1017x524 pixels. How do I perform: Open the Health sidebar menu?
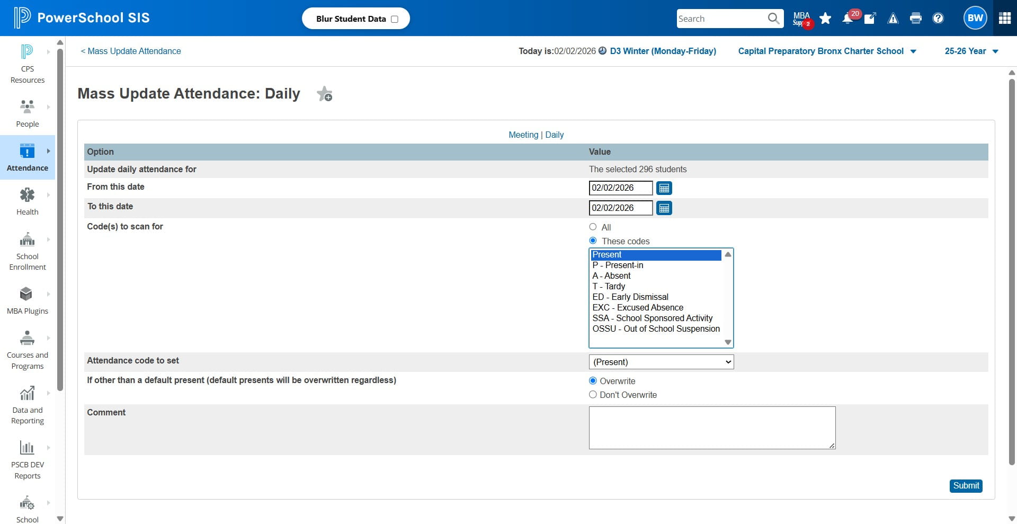(x=28, y=201)
